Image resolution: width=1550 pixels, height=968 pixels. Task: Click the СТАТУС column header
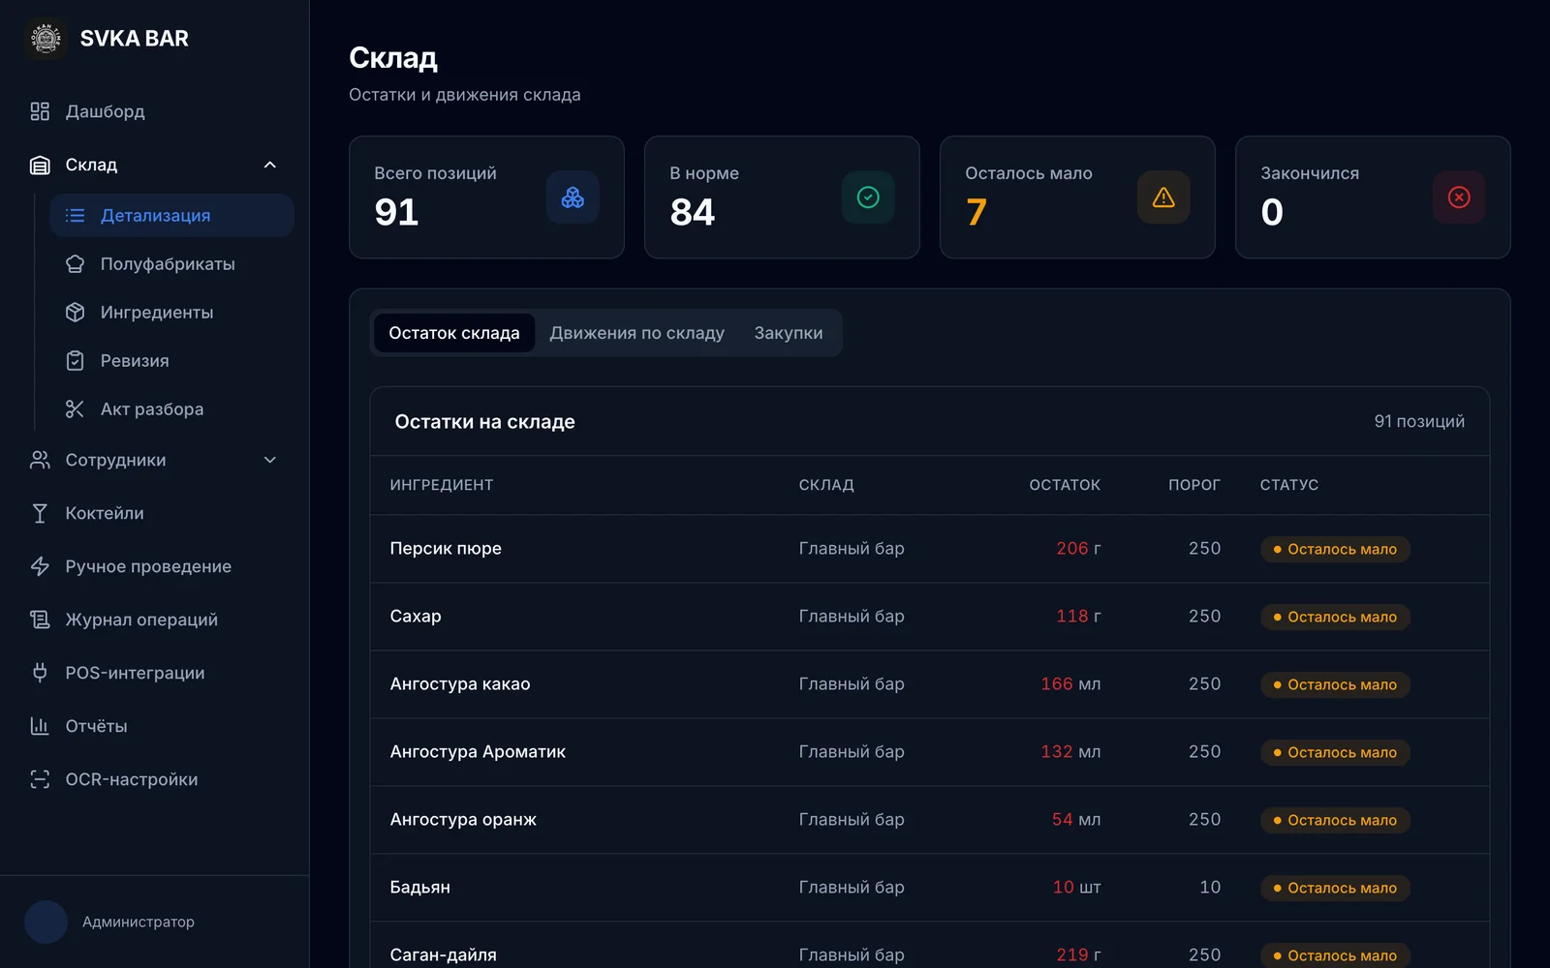(x=1289, y=485)
